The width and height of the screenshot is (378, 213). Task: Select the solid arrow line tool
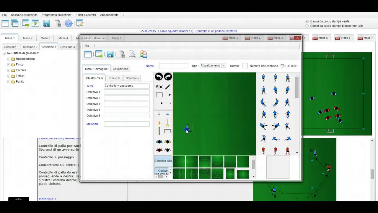167,95
